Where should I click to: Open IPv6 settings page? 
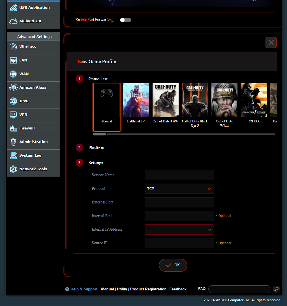tap(33, 102)
